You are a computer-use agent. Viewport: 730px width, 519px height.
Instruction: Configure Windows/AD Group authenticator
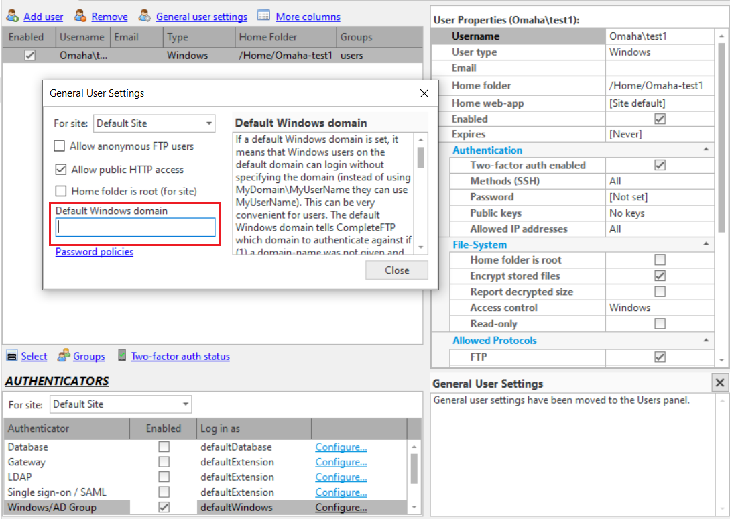(x=341, y=508)
